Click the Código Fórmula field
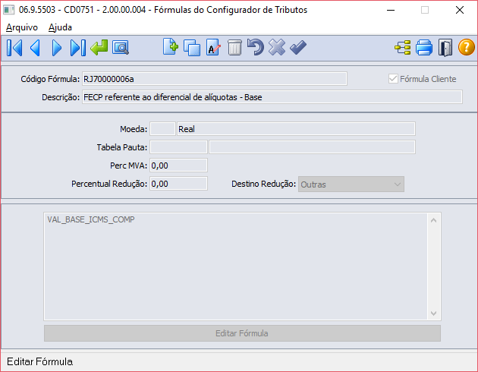 [x=215, y=79]
